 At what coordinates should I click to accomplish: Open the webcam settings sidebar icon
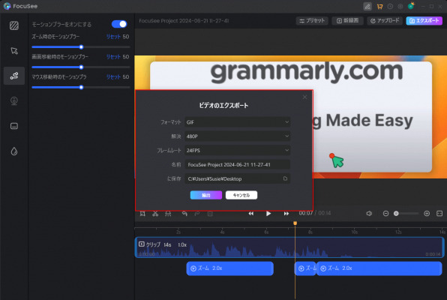pyautogui.click(x=14, y=101)
